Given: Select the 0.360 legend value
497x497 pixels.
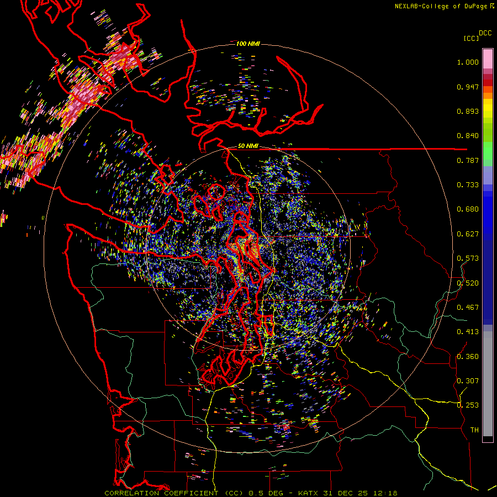Looking at the screenshot, I should [468, 357].
